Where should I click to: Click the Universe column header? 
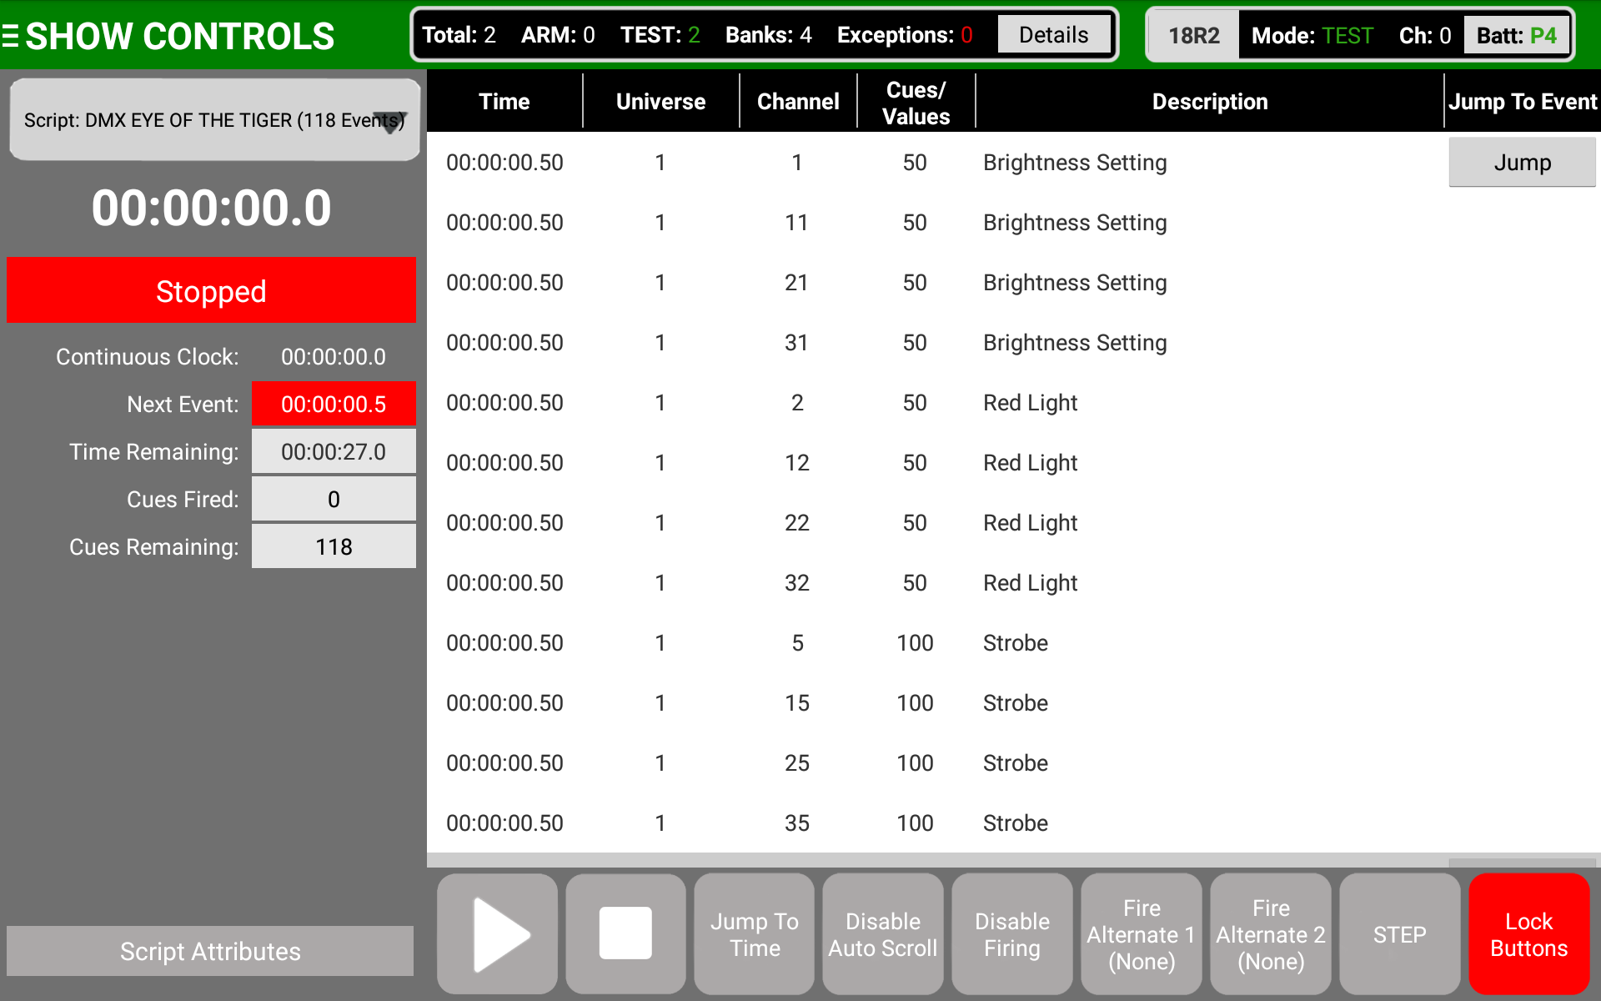pyautogui.click(x=660, y=102)
